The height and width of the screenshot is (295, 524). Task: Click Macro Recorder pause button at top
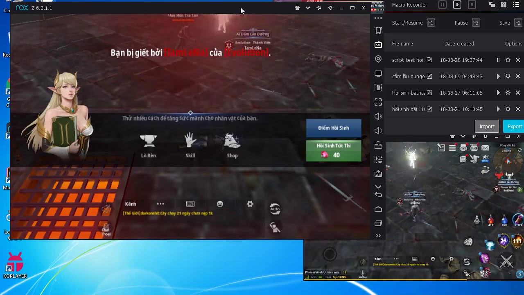442,5
